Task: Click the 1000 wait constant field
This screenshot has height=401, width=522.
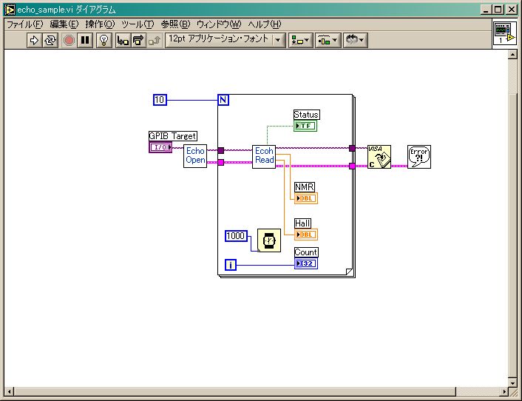Action: tap(236, 236)
